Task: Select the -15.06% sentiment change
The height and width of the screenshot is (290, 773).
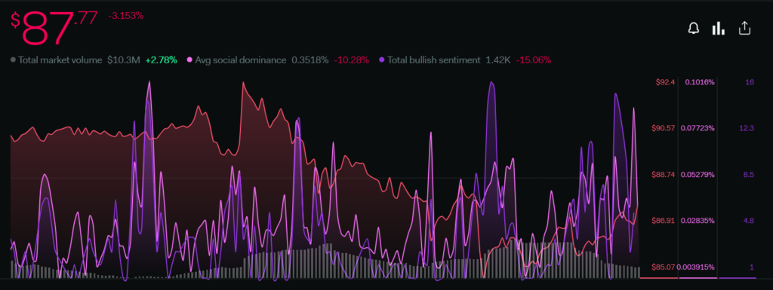Action: point(534,60)
